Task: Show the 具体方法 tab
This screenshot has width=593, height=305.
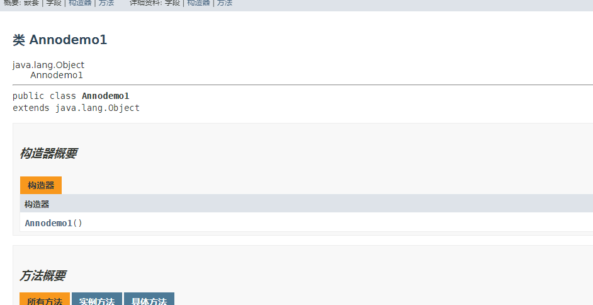Action: tap(149, 300)
